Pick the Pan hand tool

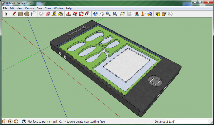[102, 14]
